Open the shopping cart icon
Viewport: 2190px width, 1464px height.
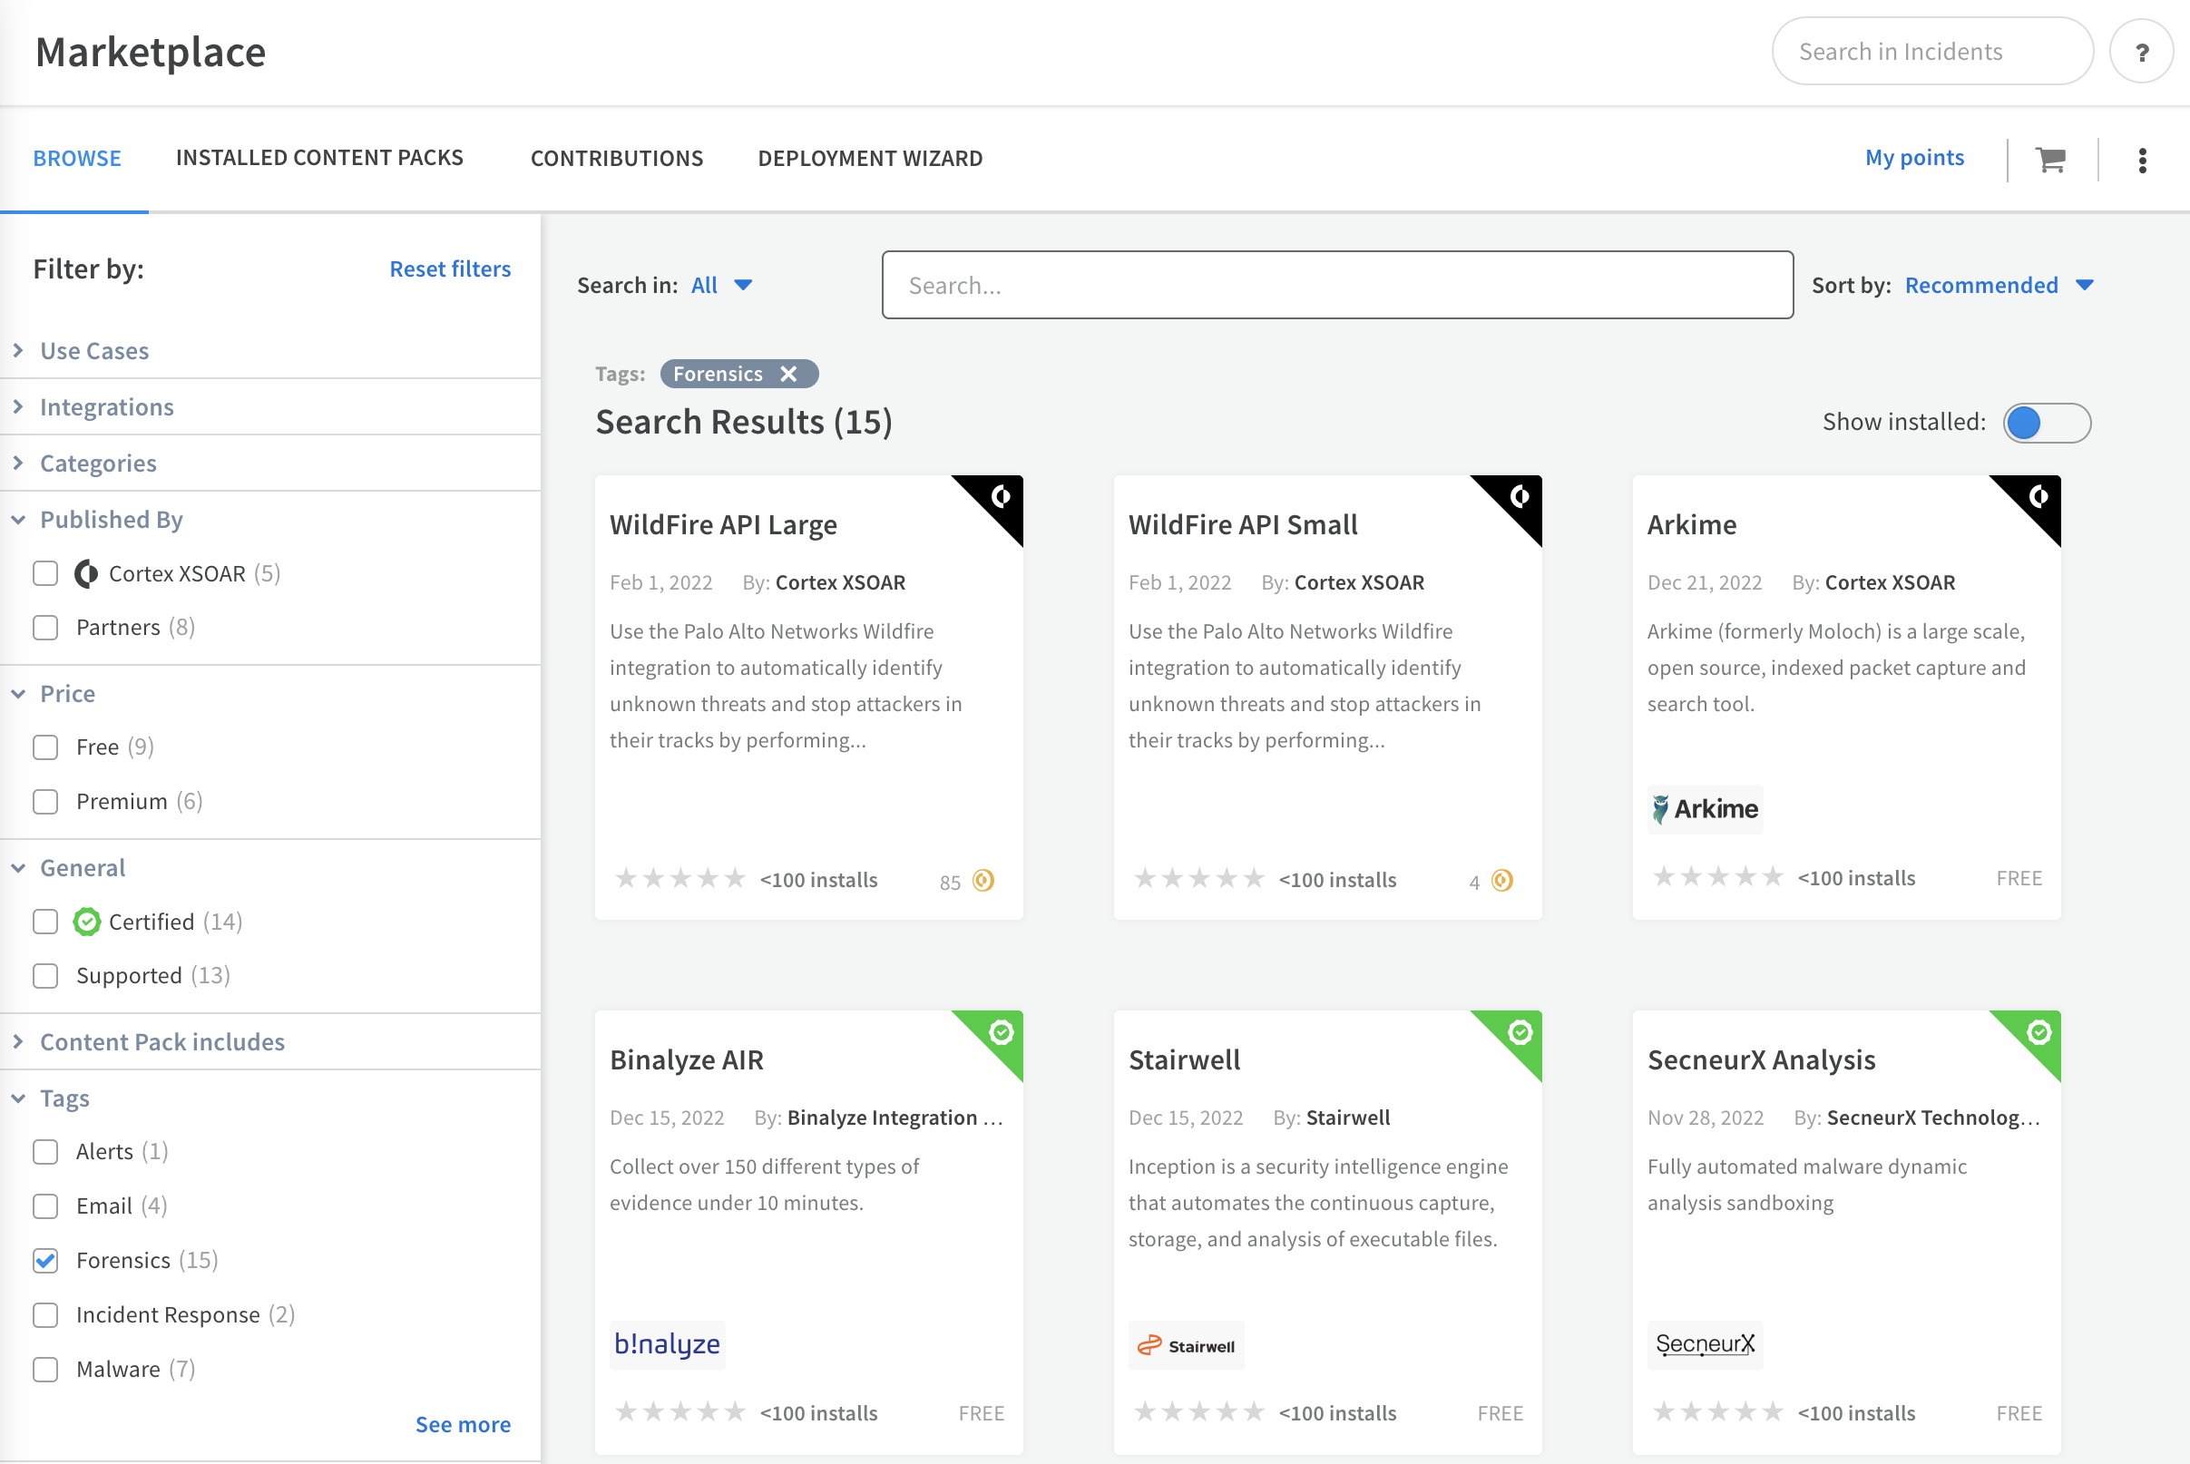(x=2050, y=160)
